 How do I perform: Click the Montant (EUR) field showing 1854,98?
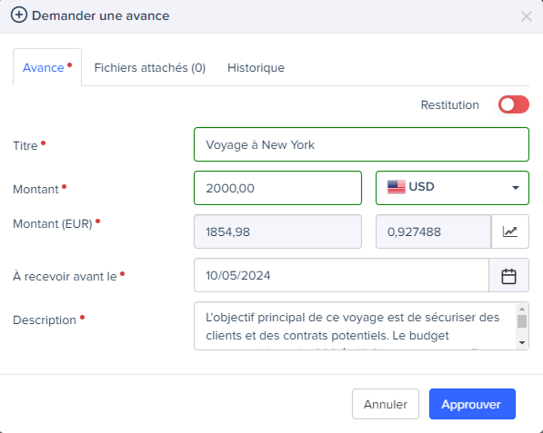278,231
